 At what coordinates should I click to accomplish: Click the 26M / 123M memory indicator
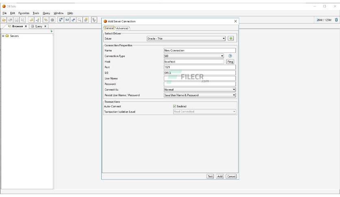point(324,20)
